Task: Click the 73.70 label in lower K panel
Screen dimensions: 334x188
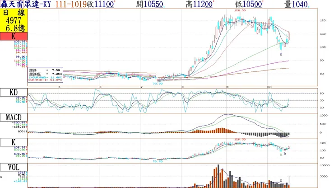Action: tap(158, 161)
